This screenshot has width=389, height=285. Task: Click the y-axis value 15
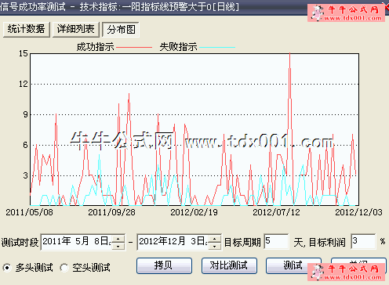tap(24, 54)
